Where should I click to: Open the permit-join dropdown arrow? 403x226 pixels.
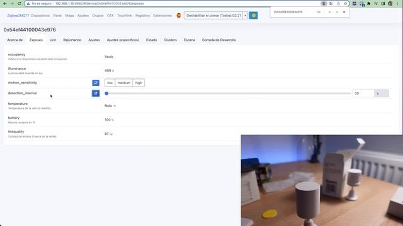[246, 15]
